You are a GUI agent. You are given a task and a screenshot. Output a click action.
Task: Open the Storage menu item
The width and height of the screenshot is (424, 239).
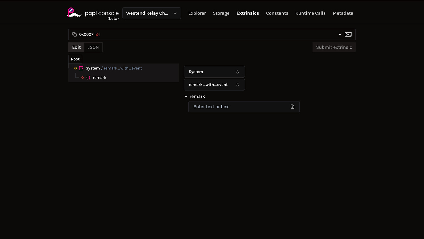[221, 13]
